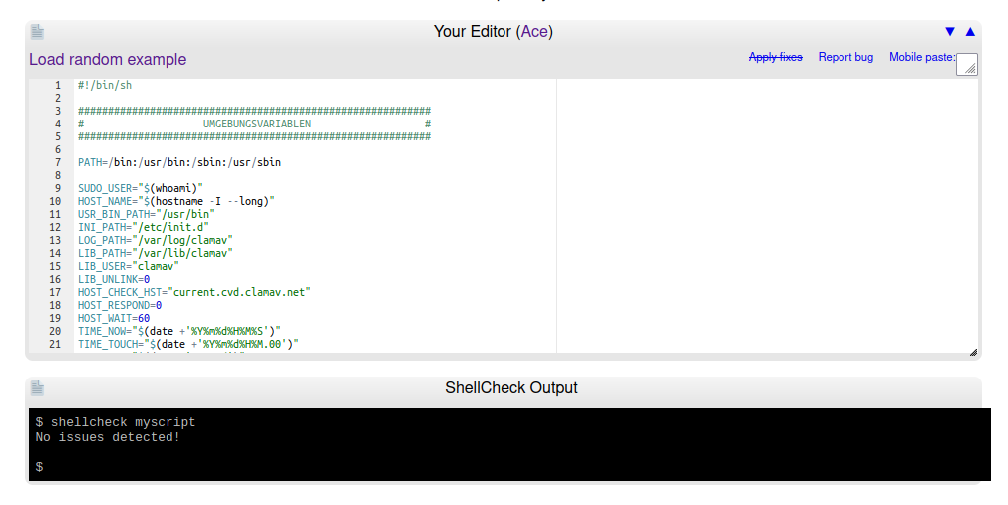Click line number 9 in gutter
Screen dimensions: 1008x505
click(x=58, y=188)
